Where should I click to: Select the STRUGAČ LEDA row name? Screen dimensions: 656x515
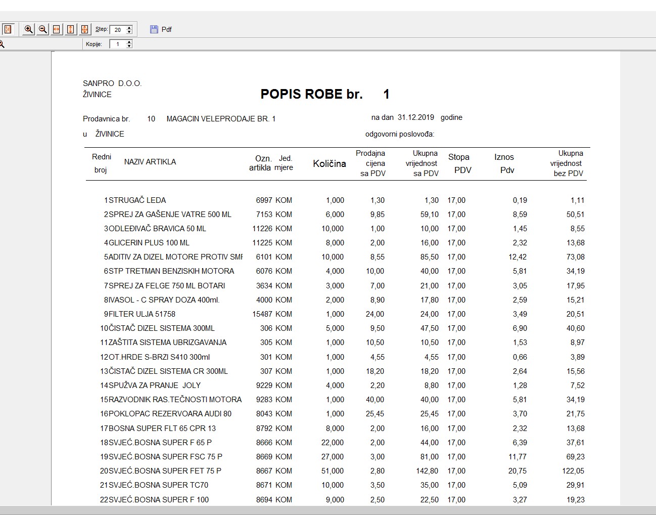(137, 200)
